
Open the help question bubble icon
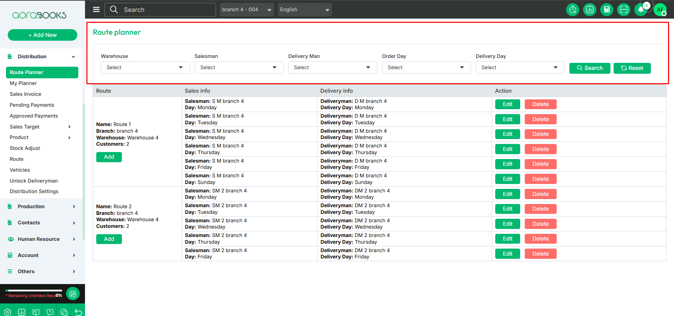point(50,312)
